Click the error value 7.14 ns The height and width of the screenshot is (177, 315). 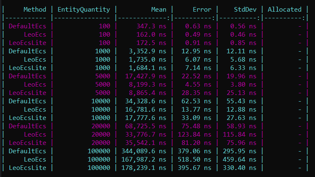[x=198, y=68]
